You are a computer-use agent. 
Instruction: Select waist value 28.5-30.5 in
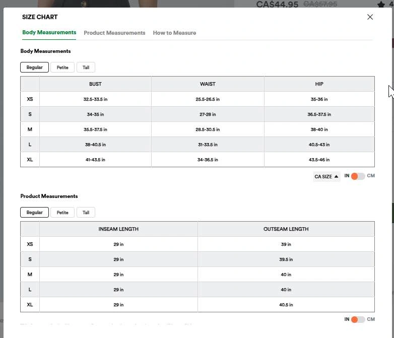(x=208, y=129)
